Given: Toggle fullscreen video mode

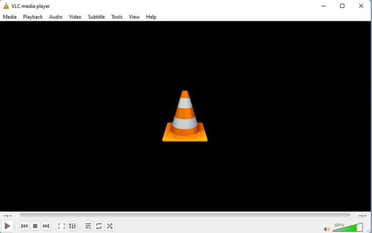Looking at the screenshot, I should coord(62,226).
